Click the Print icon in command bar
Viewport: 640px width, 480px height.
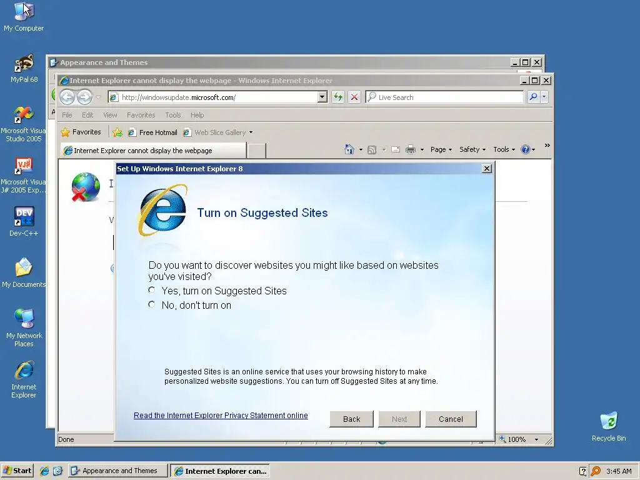pyautogui.click(x=411, y=149)
